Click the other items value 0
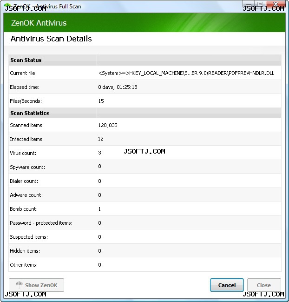The width and height of the screenshot is (289, 302). 99,265
